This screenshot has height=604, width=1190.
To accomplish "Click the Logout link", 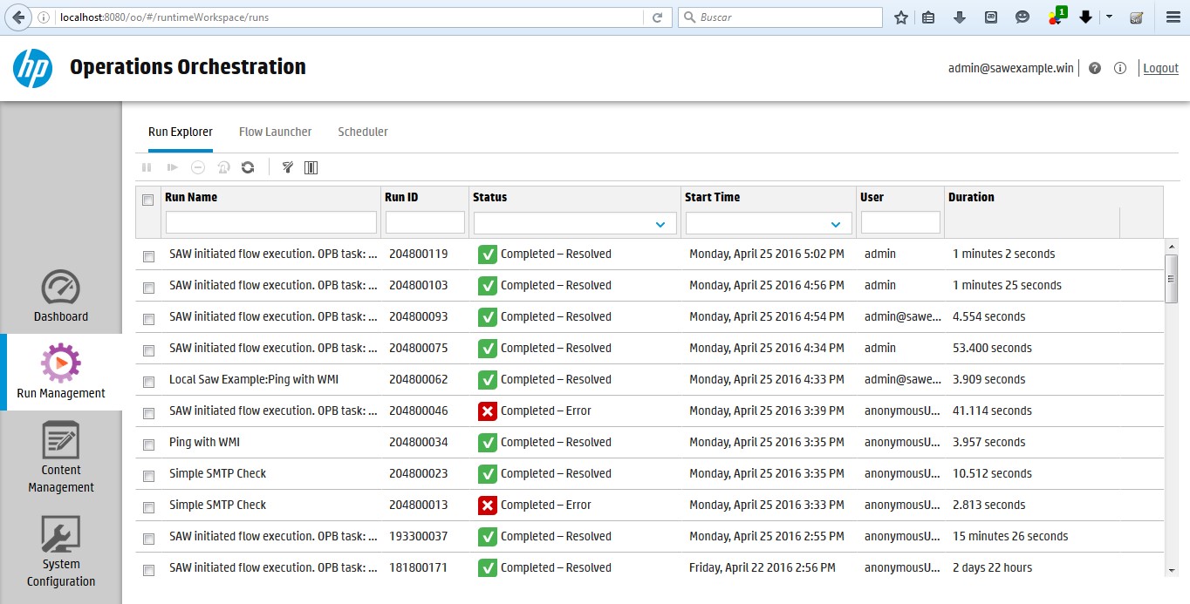I will pyautogui.click(x=1160, y=68).
